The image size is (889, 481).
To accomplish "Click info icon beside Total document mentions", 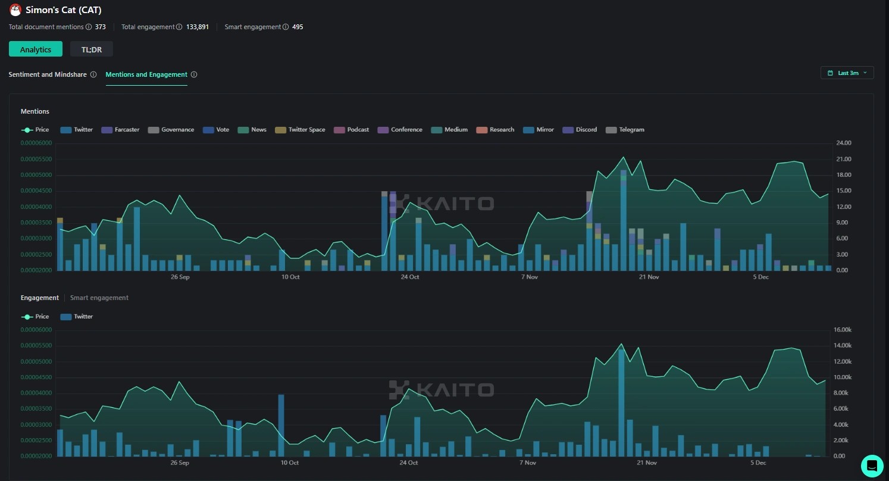I will point(89,27).
